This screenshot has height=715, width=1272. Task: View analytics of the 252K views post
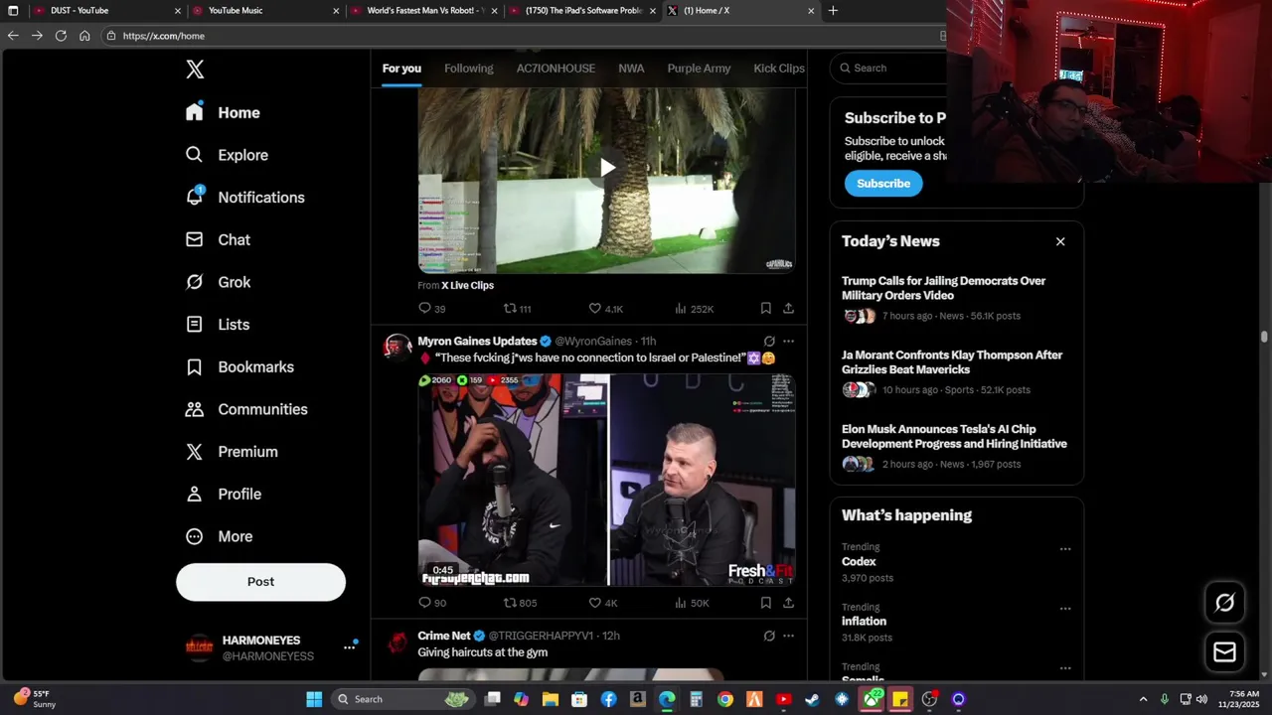[x=694, y=309]
